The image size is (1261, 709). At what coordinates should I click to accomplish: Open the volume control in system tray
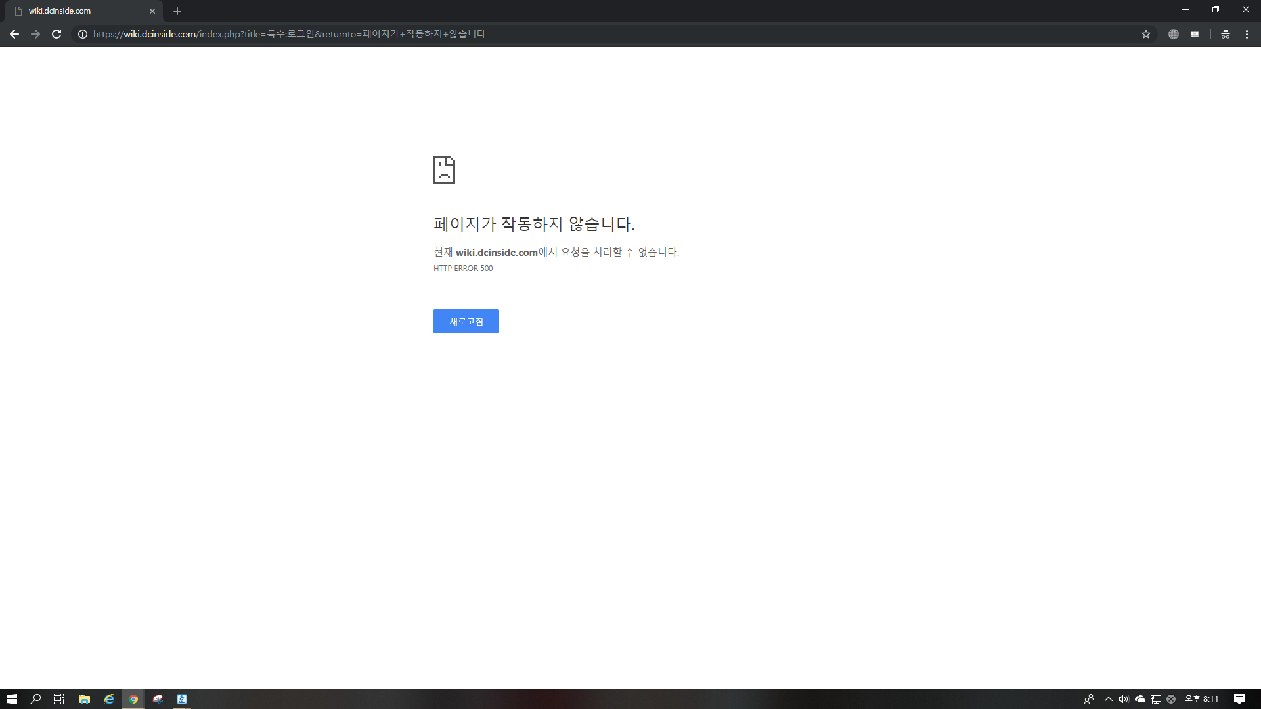1124,699
